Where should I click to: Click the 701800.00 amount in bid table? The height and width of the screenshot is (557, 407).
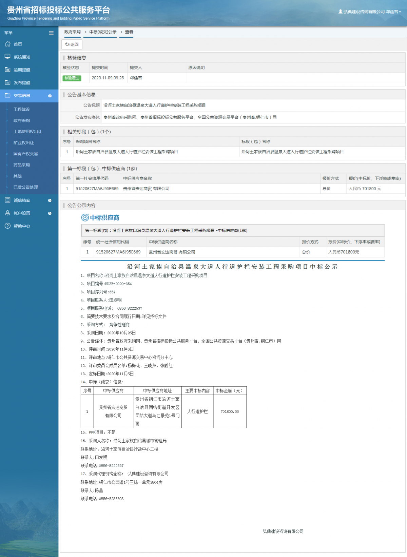pos(230,411)
